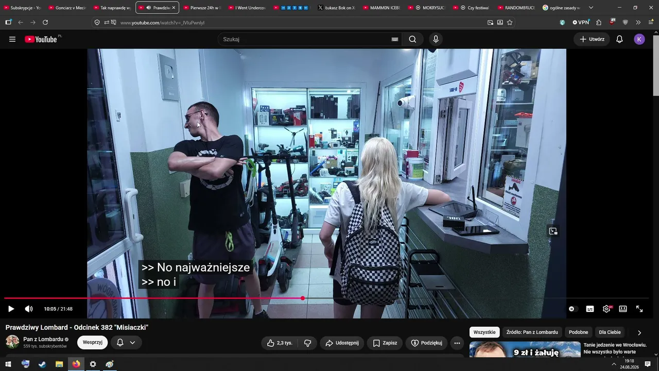Viewport: 659px width, 371px height.
Task: Click the search magnifier button
Action: click(x=412, y=39)
